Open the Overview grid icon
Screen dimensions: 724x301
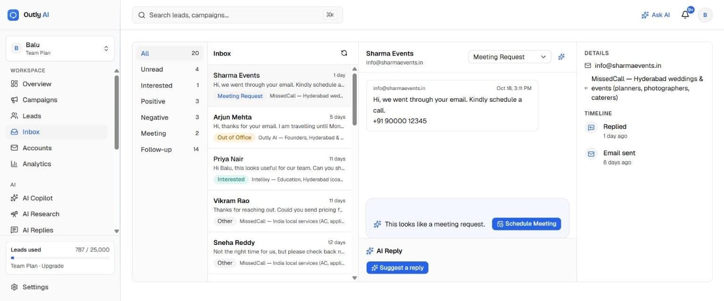[x=14, y=84]
